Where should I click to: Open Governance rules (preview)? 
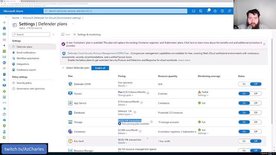[x=31, y=89]
